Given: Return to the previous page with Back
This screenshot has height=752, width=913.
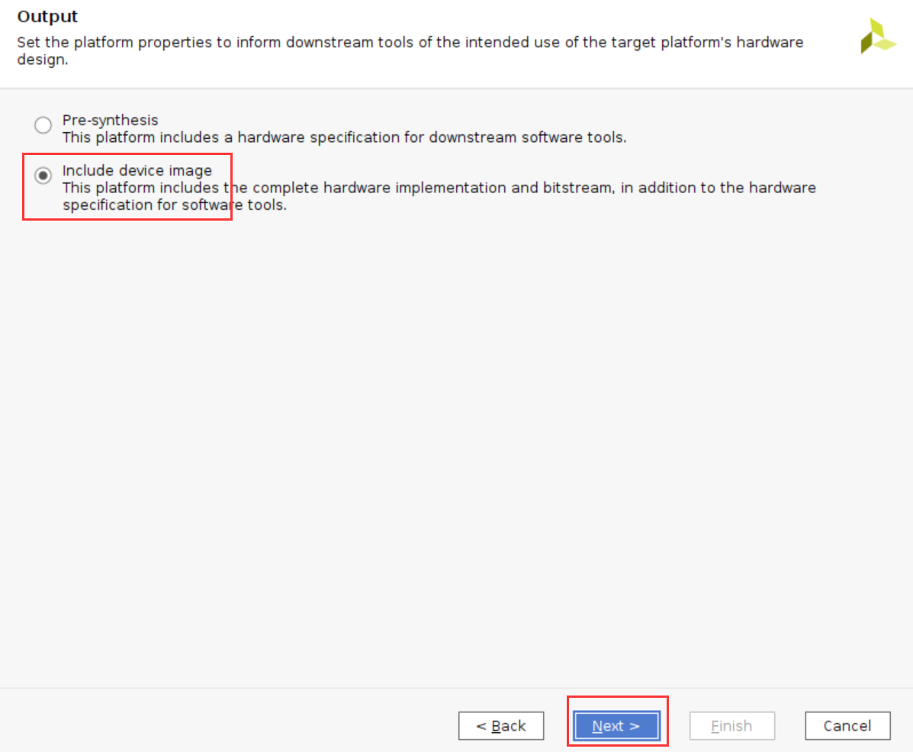Looking at the screenshot, I should pos(501,726).
